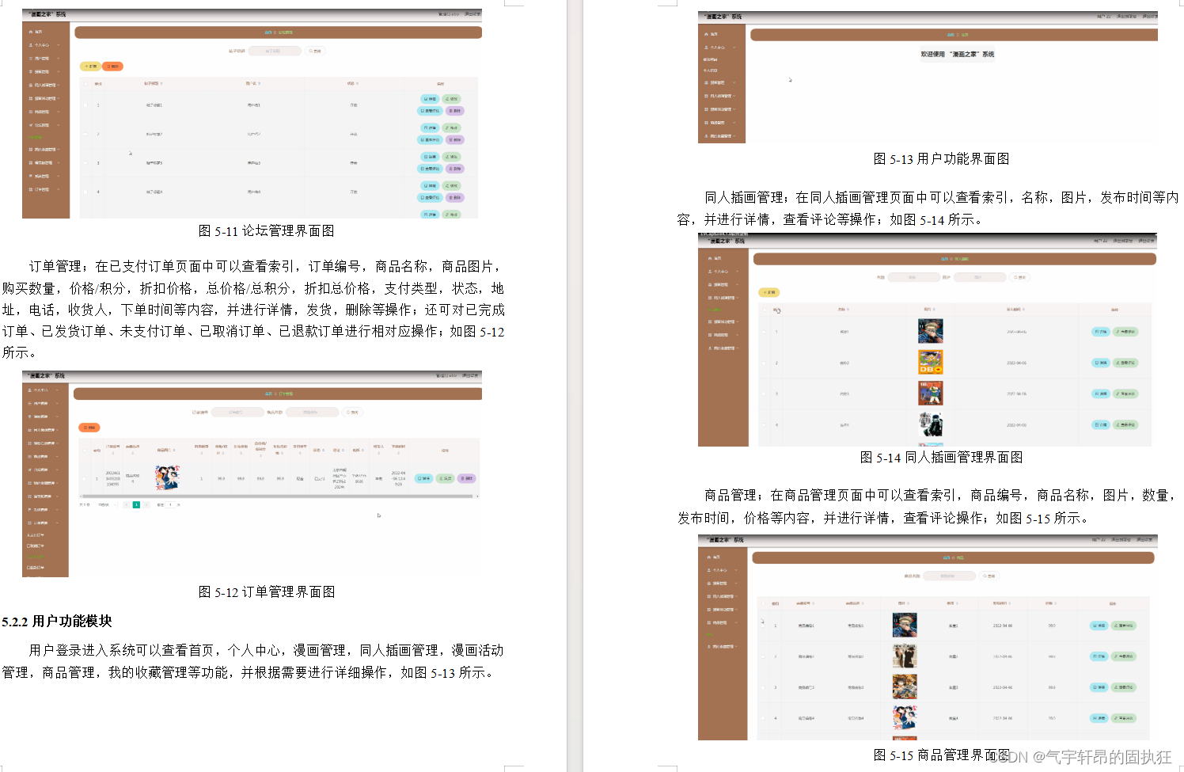Click home icon in Figure 5-11 sidebar

[30, 32]
